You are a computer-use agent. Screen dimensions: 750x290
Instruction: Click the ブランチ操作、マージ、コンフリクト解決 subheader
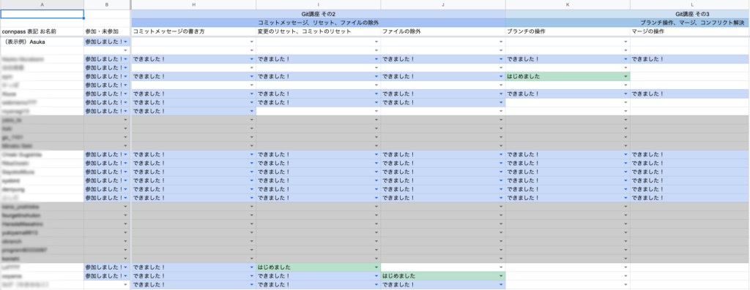point(628,23)
